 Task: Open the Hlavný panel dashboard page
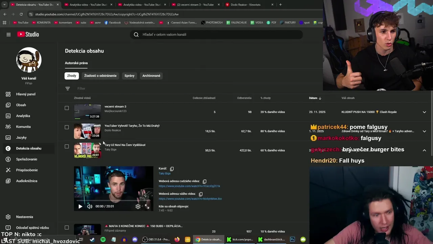(26, 94)
